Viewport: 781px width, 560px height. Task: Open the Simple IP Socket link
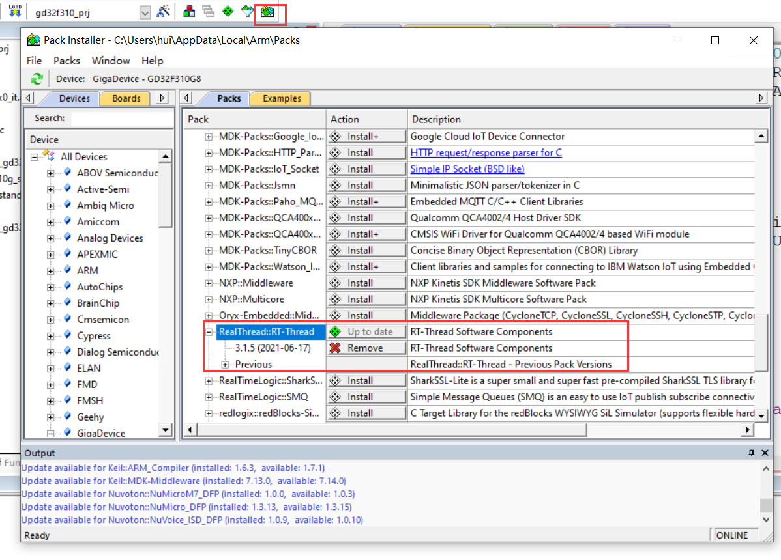click(x=467, y=169)
